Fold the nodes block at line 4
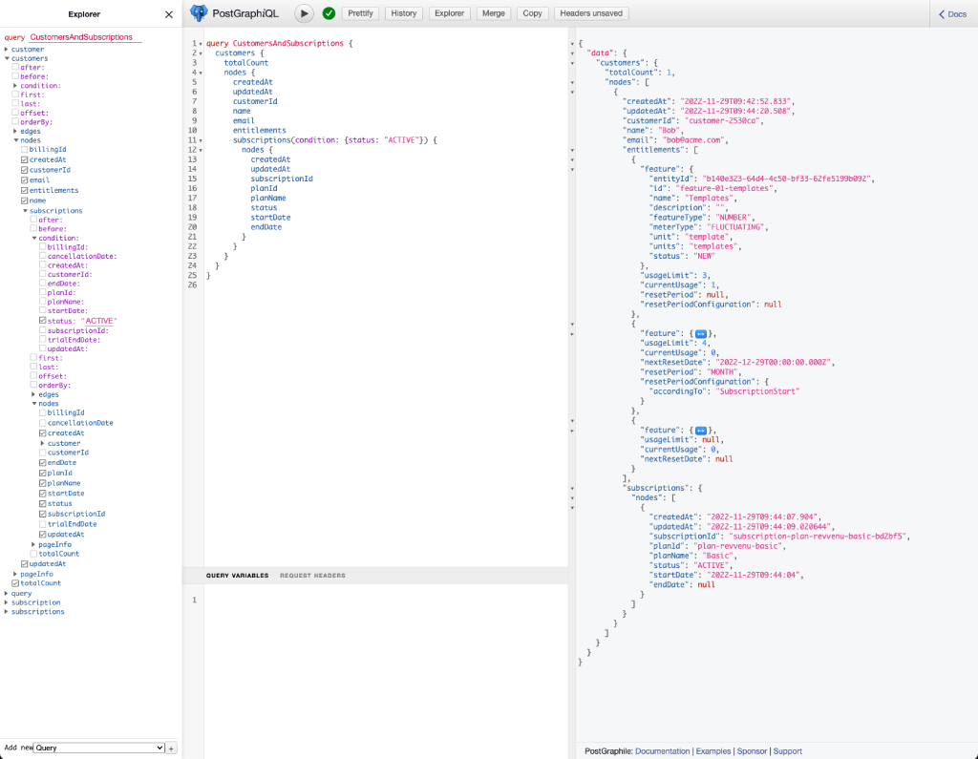The height and width of the screenshot is (759, 978). (x=201, y=73)
